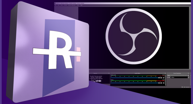The image size is (193, 104).
Task: Click the display capture monitor icon
Action: pyautogui.click(x=95, y=81)
